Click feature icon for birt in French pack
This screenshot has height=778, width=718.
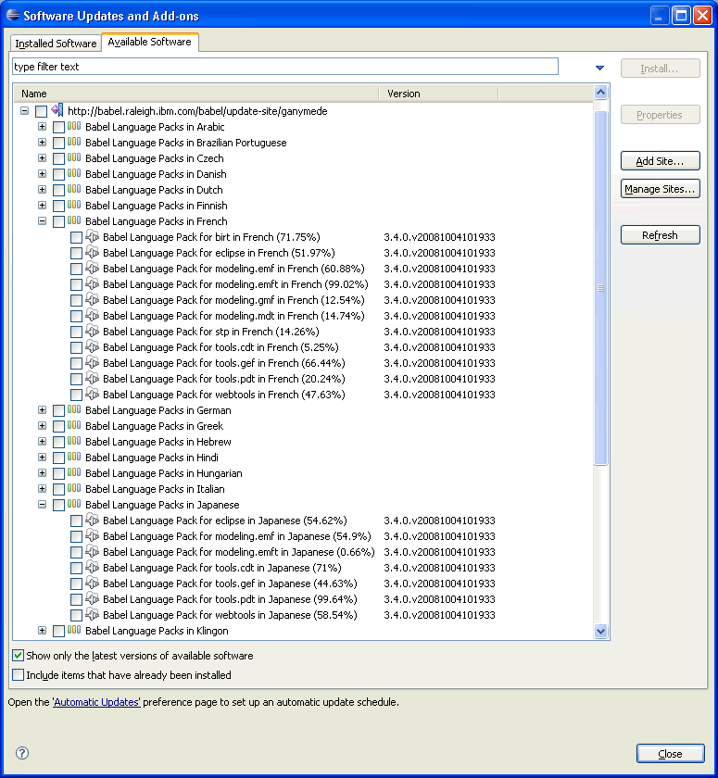pyautogui.click(x=92, y=237)
